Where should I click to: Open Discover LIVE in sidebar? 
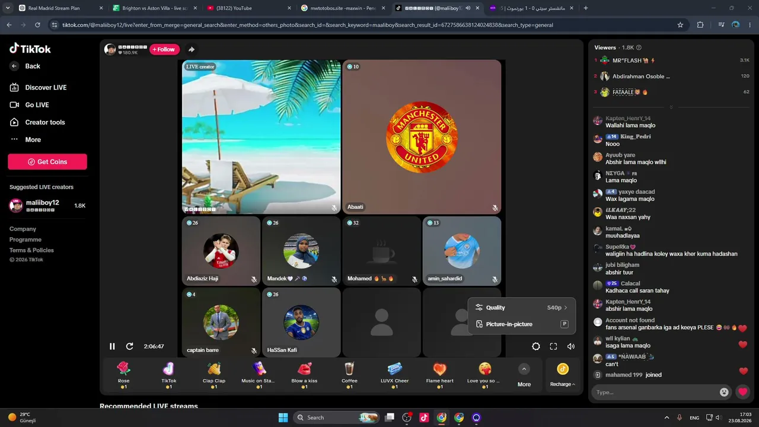tap(38, 87)
